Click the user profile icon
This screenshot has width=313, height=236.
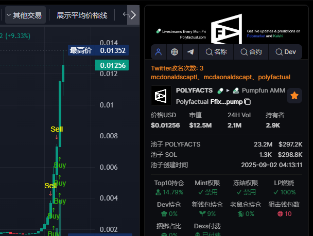[x=159, y=52]
